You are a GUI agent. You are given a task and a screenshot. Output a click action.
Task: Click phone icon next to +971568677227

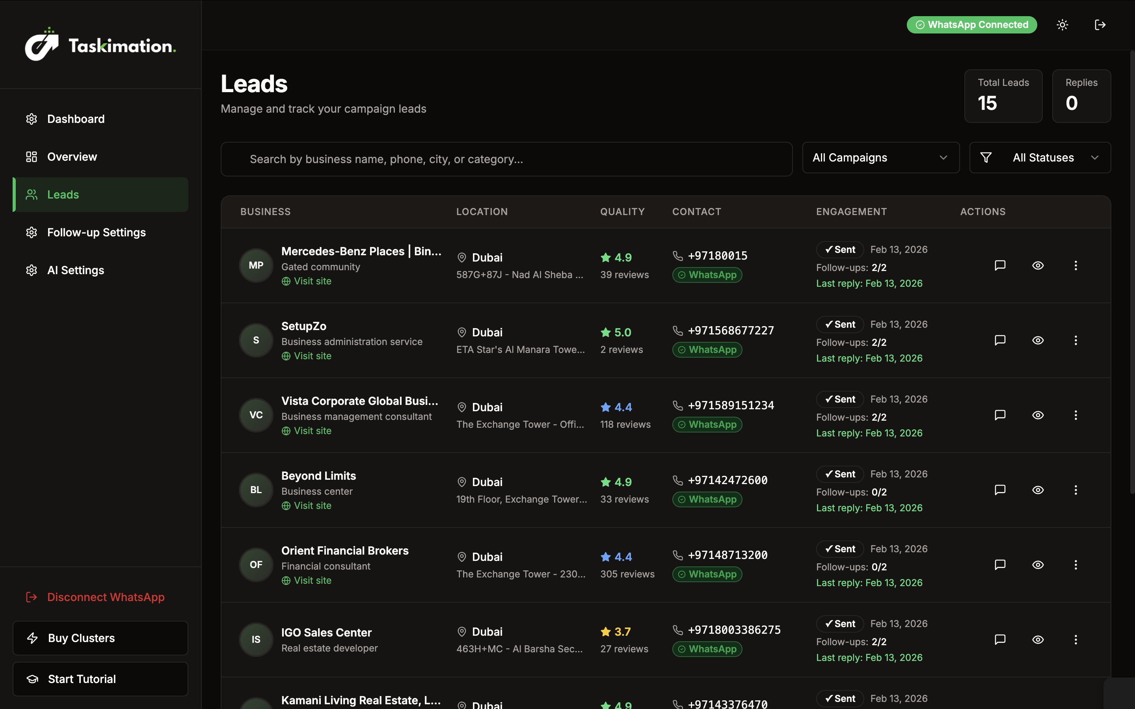coord(678,330)
